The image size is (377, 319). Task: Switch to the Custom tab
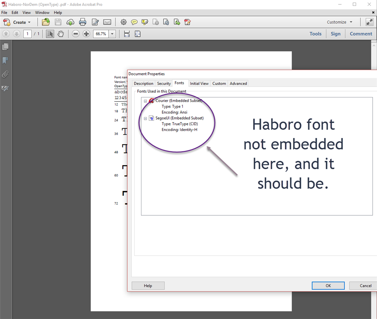[x=219, y=84]
